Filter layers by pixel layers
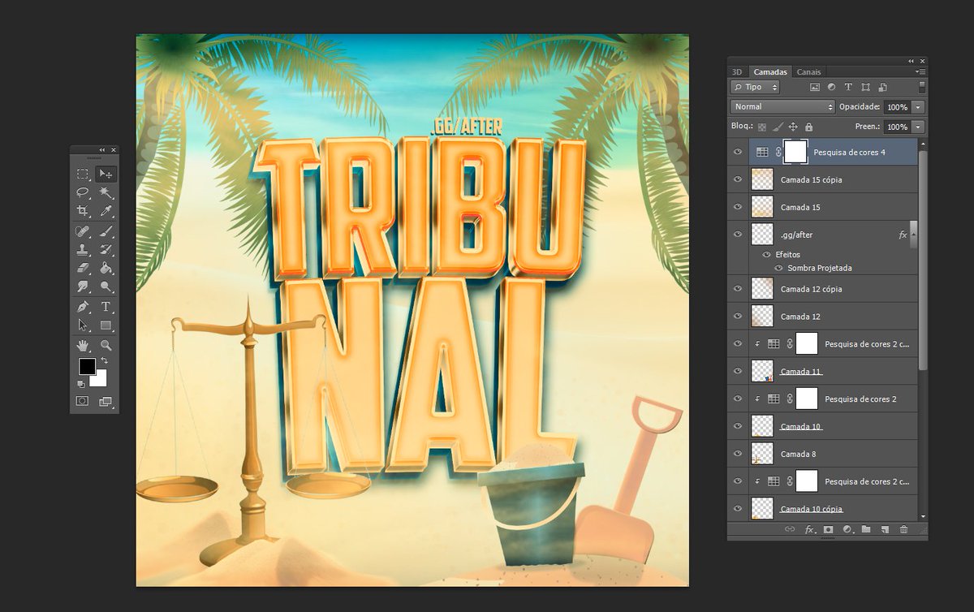 click(x=815, y=87)
